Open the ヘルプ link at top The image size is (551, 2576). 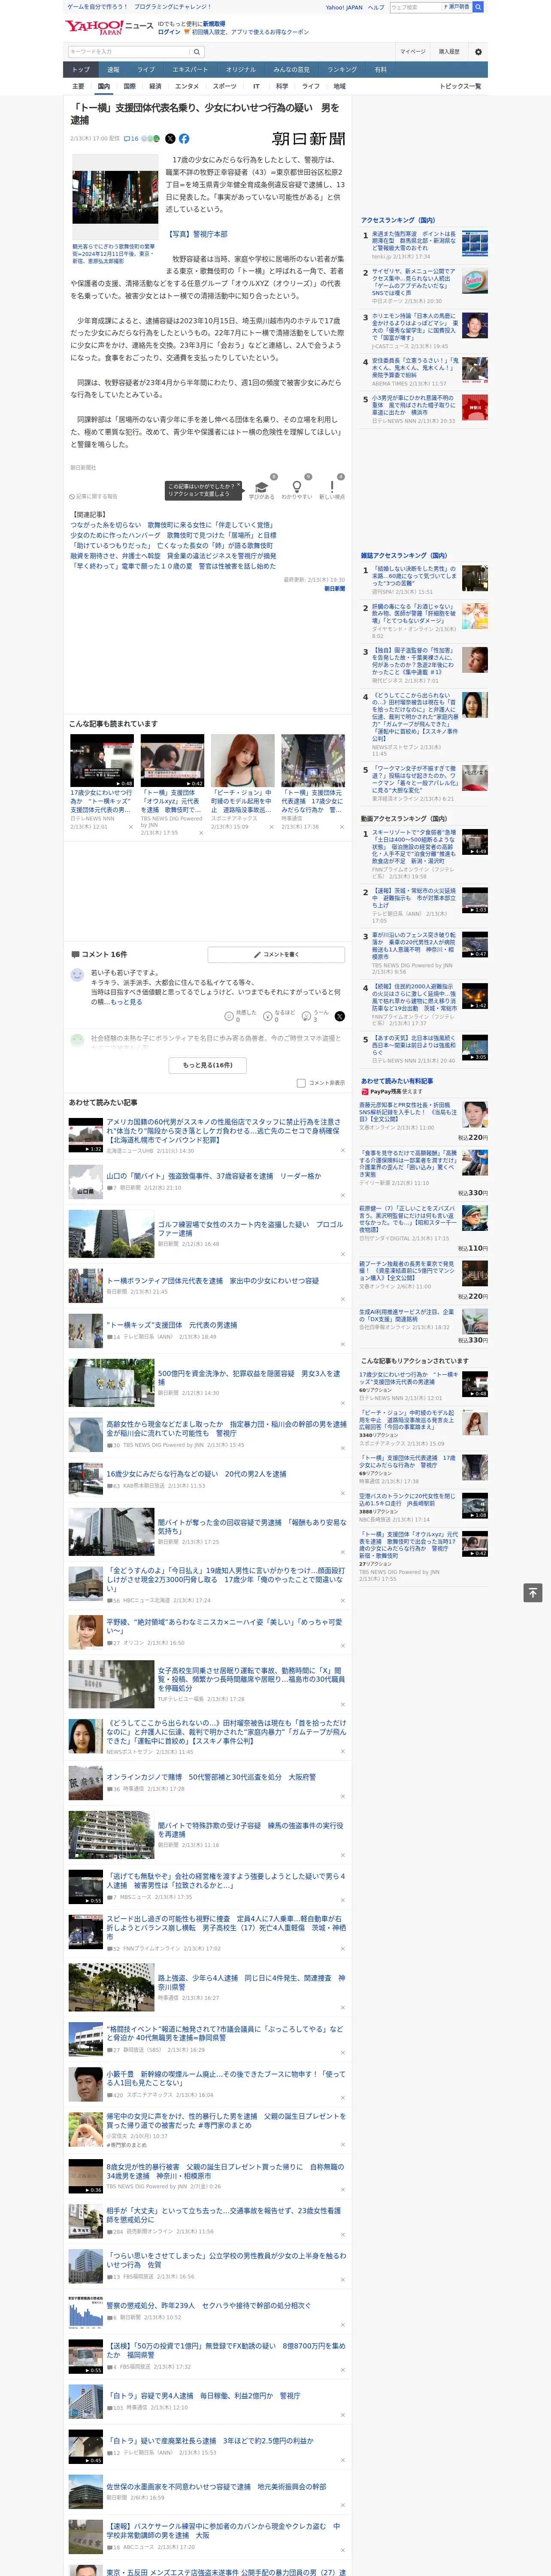tap(375, 7)
